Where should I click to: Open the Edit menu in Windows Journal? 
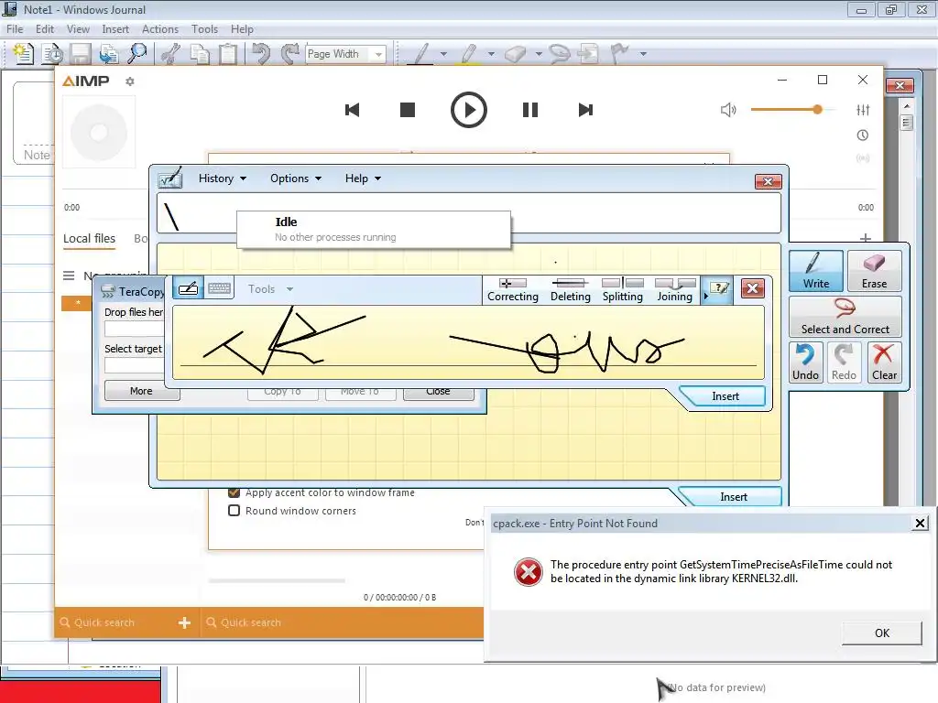44,28
